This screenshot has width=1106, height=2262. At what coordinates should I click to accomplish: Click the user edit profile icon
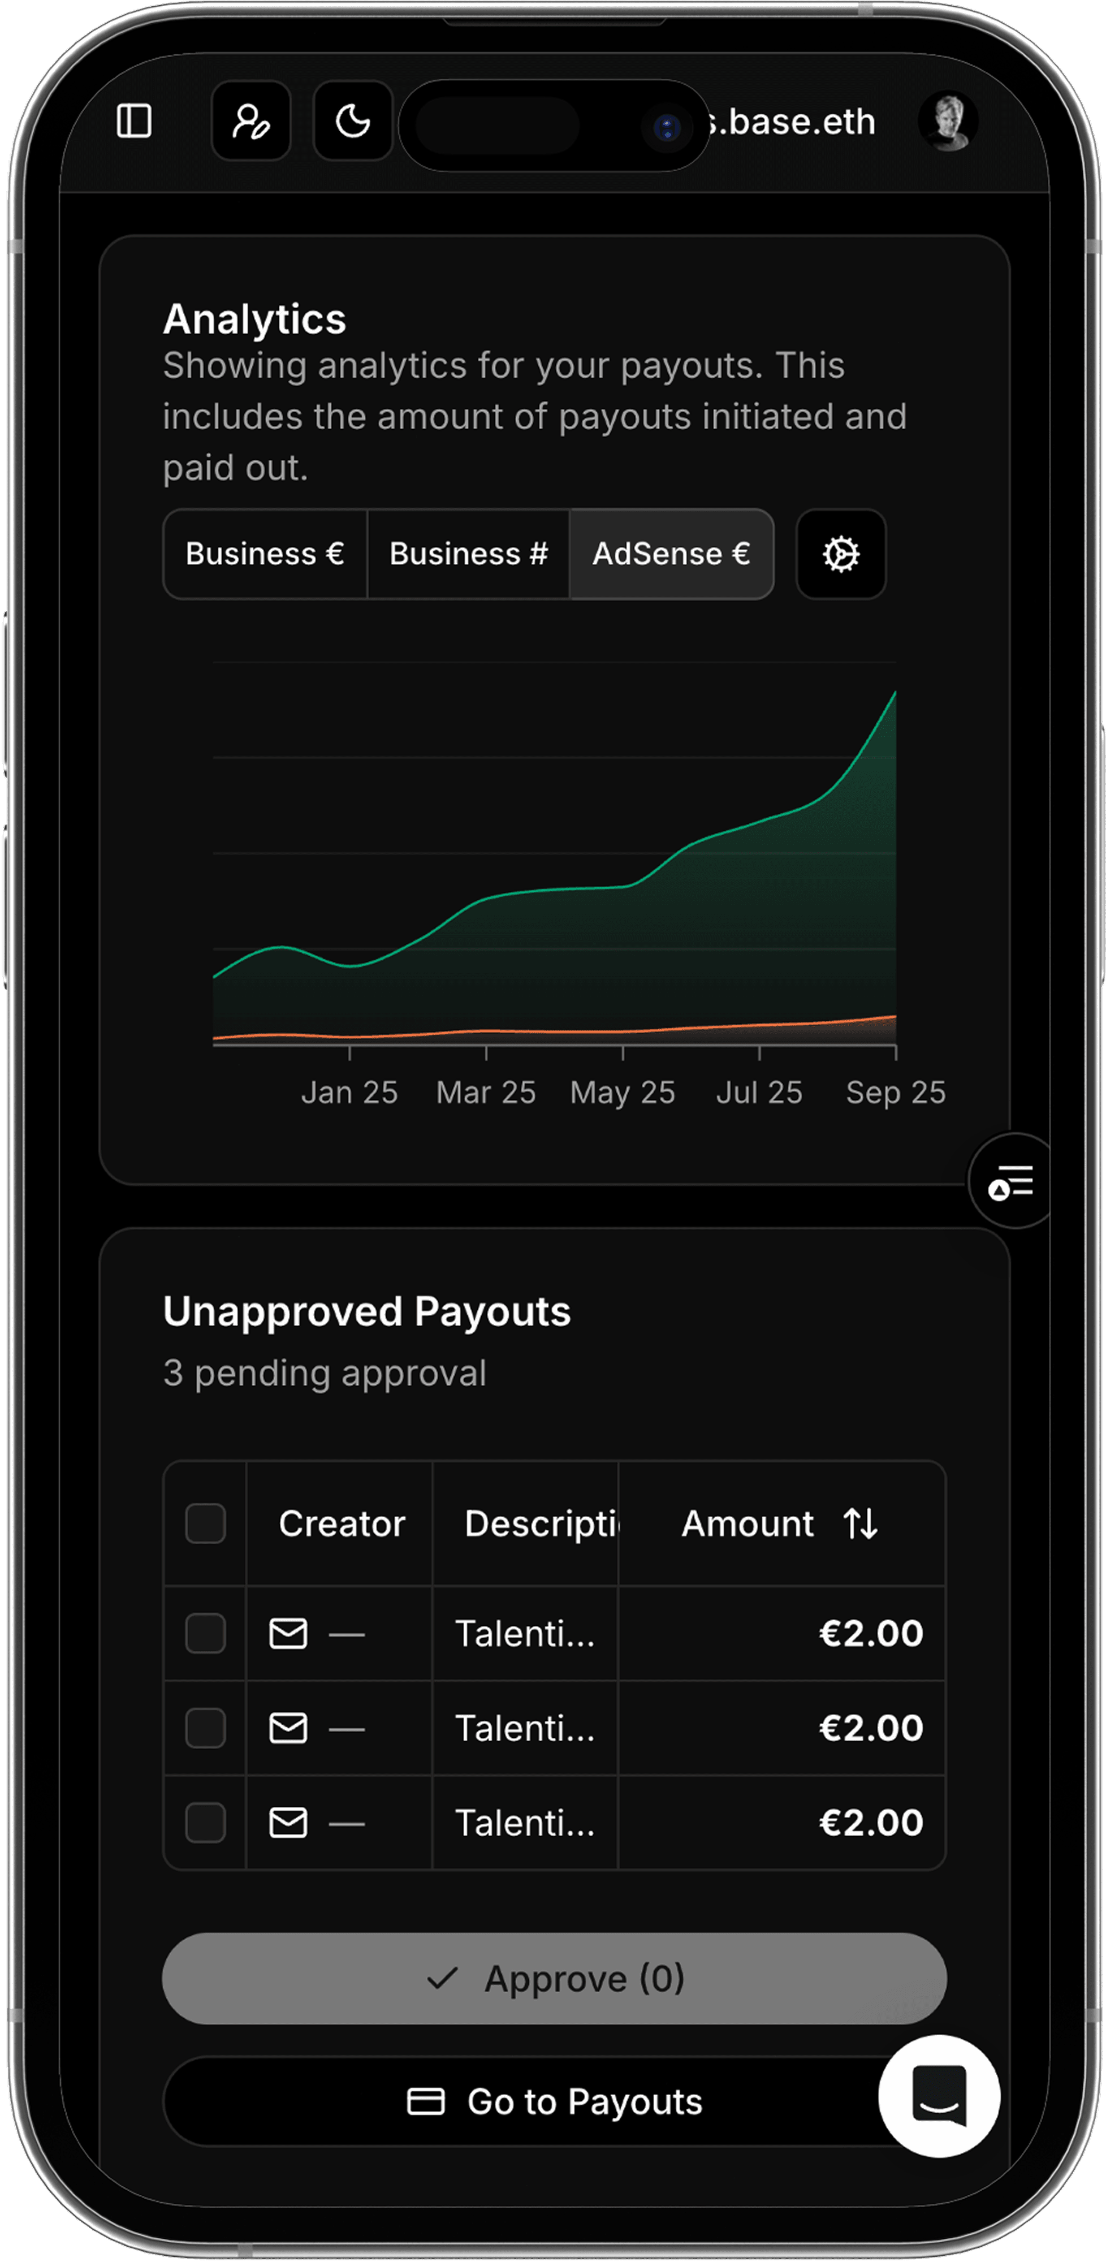coord(251,121)
